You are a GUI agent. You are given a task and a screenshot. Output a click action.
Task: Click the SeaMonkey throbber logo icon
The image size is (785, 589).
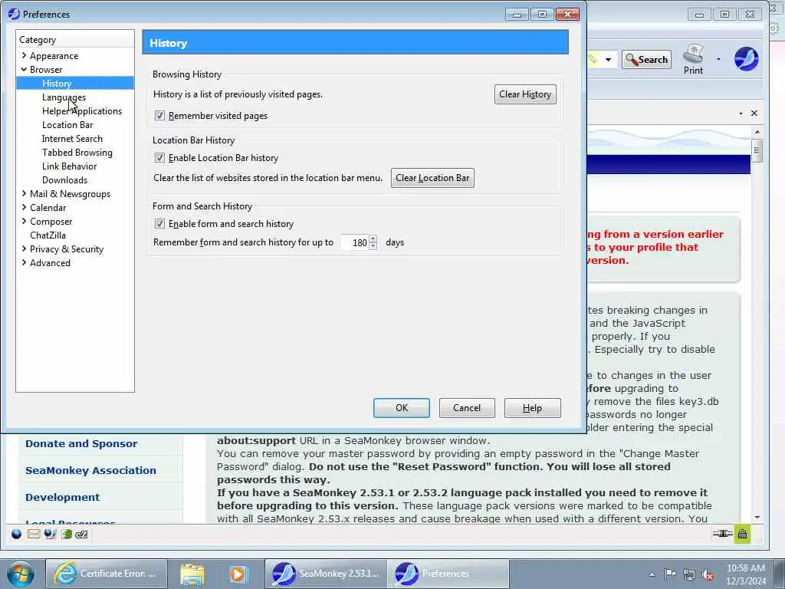(746, 59)
